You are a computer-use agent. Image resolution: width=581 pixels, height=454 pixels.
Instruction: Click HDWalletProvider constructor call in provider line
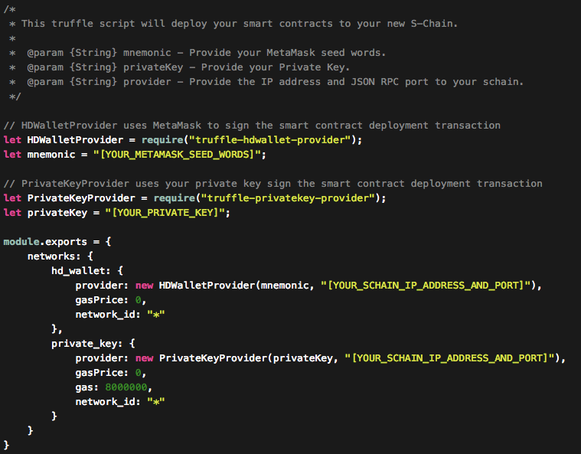[206, 286]
